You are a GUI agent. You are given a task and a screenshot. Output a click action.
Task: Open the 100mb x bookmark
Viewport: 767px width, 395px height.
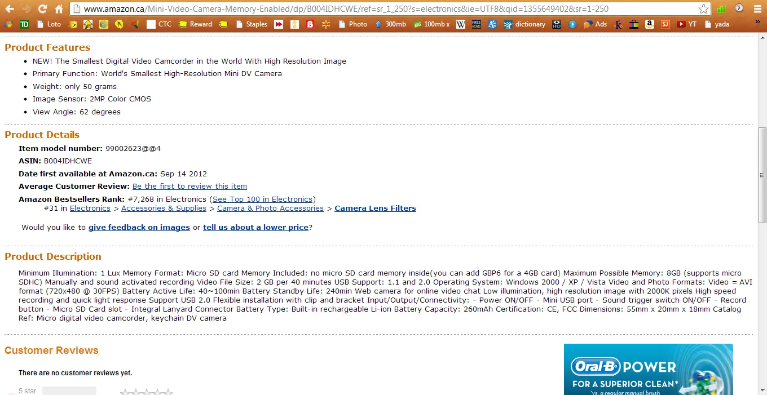[432, 24]
